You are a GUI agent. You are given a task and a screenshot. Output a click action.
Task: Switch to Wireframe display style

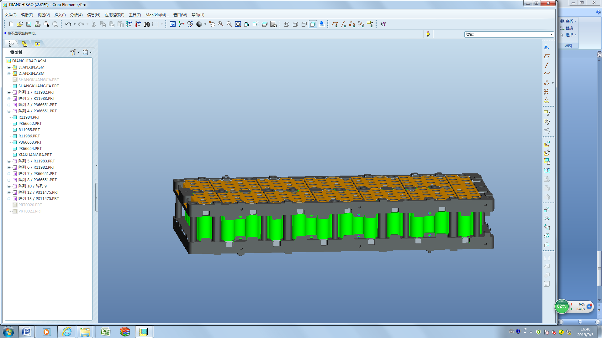pos(286,24)
